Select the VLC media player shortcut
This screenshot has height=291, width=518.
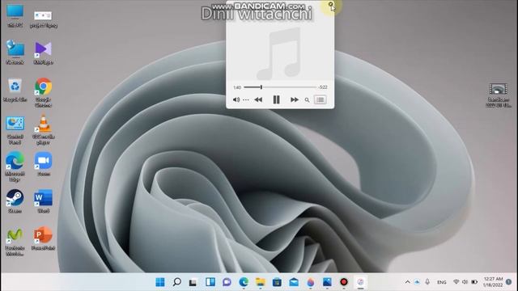(43, 129)
